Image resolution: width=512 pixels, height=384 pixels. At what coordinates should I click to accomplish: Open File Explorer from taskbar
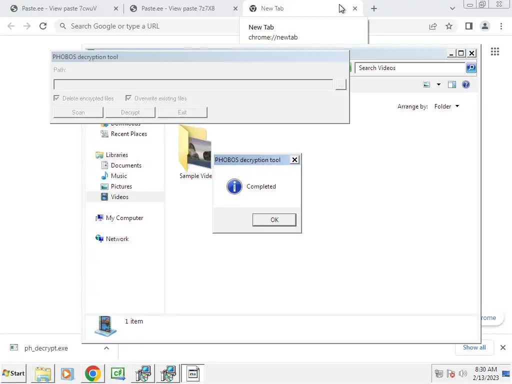pyautogui.click(x=43, y=373)
